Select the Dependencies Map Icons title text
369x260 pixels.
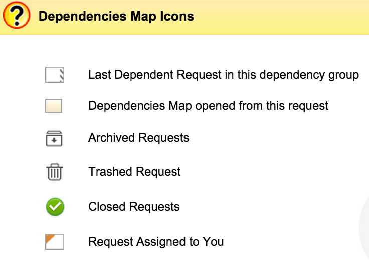(x=116, y=17)
